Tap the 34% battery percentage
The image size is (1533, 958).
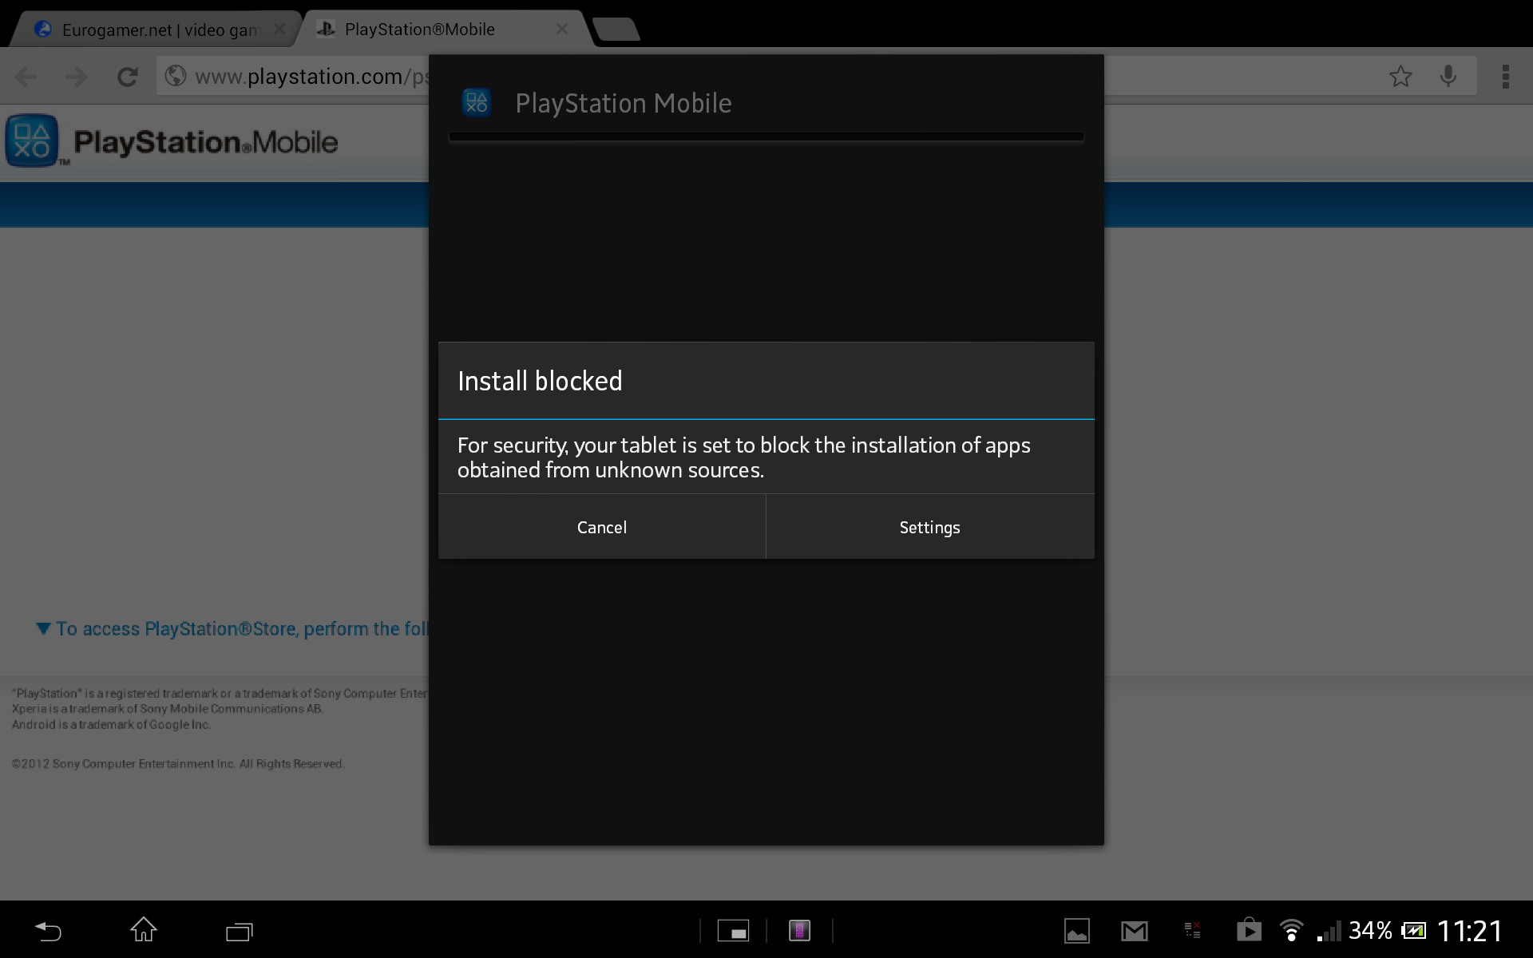click(1370, 931)
